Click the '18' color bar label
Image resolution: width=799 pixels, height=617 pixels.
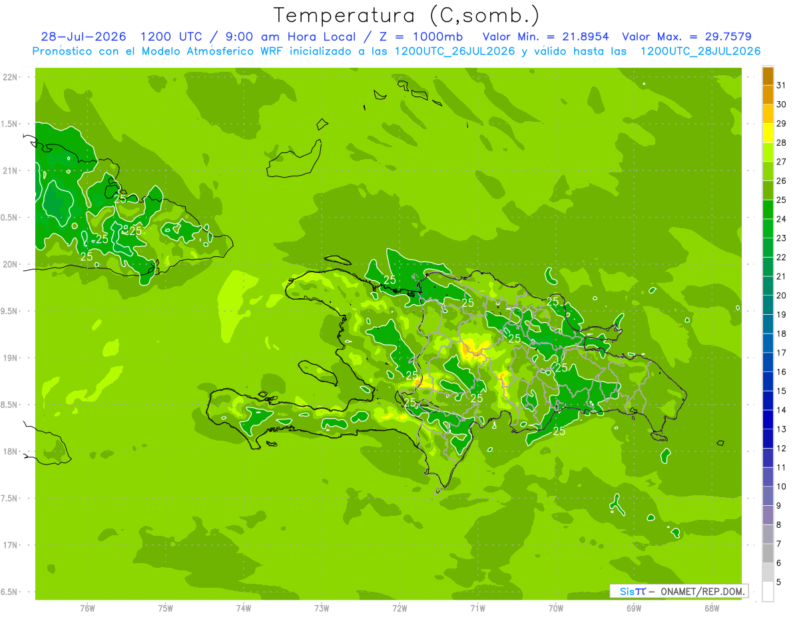tap(781, 333)
